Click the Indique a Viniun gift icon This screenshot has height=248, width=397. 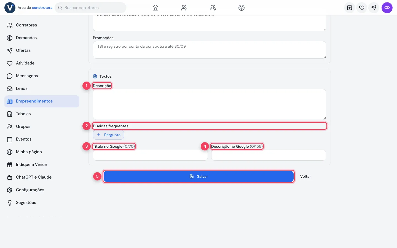coord(10,165)
